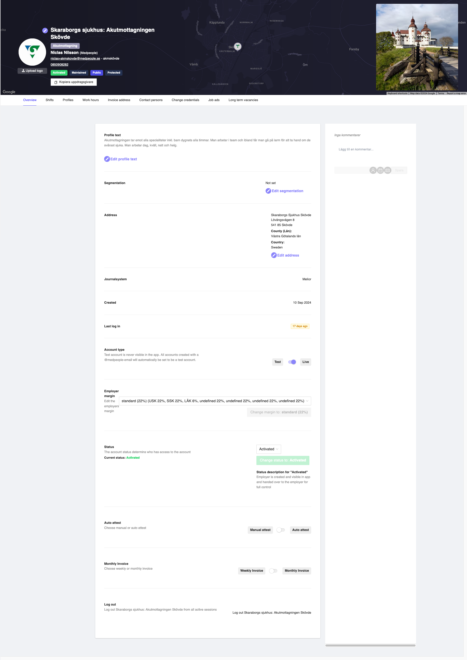Screen dimensions: 467x660
Task: Click the calendar icon in the comment toolbar
Action: coord(380,170)
